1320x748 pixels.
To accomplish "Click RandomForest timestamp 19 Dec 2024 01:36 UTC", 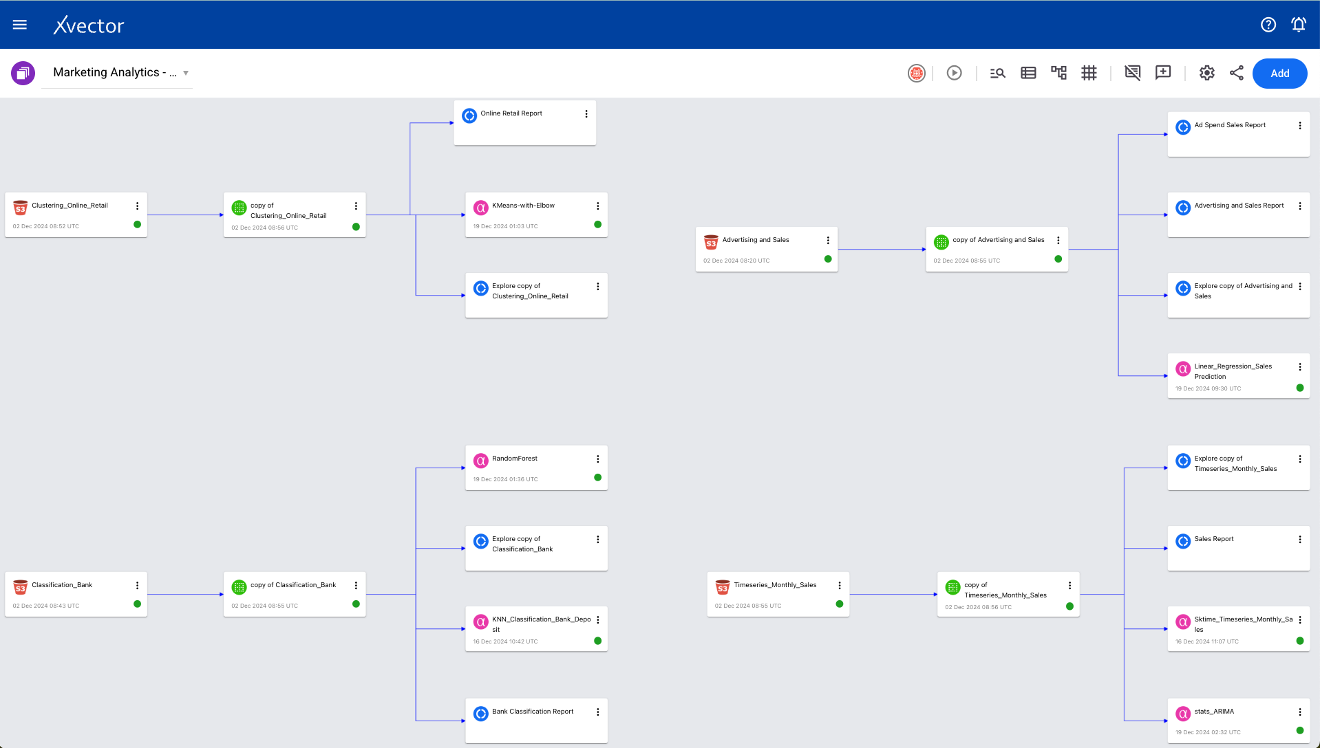I will pos(505,479).
